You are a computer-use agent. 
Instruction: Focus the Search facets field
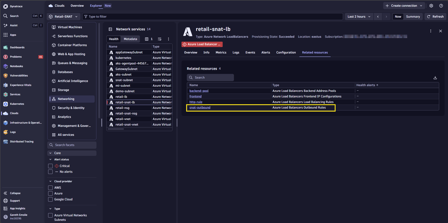tap(72, 145)
